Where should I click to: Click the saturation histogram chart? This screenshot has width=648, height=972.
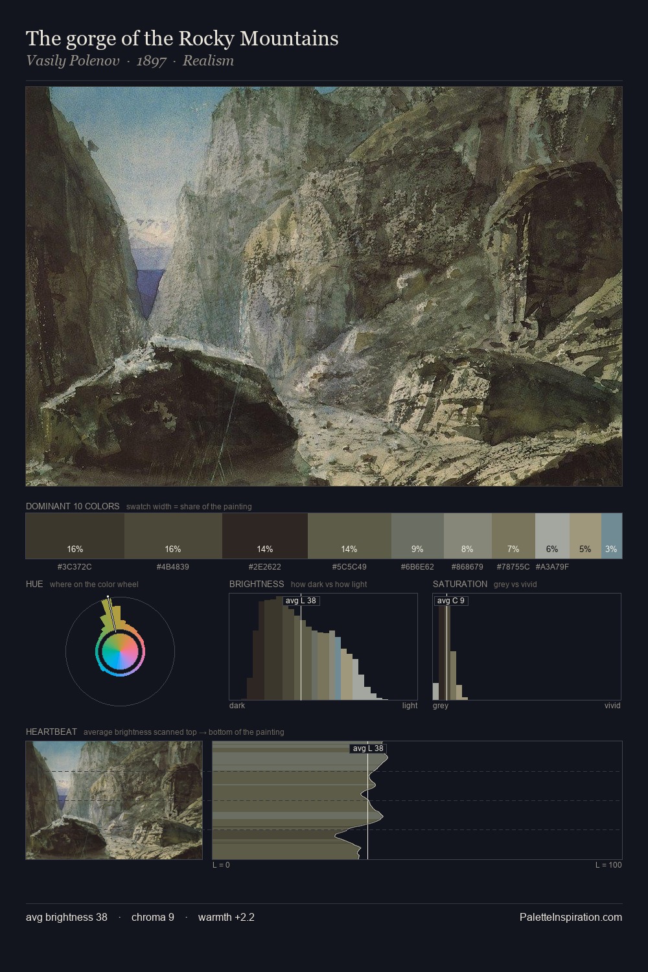[527, 647]
